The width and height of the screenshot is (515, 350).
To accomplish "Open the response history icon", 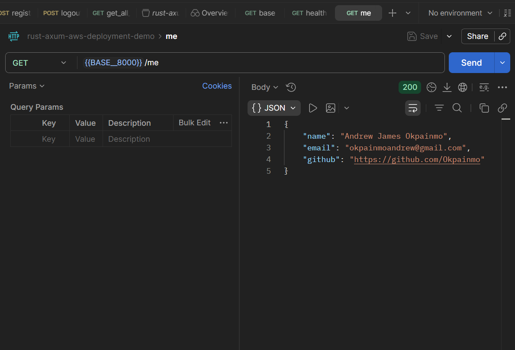I will [291, 87].
